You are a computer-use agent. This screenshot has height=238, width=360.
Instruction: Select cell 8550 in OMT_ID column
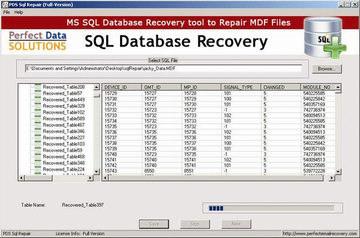pyautogui.click(x=161, y=171)
